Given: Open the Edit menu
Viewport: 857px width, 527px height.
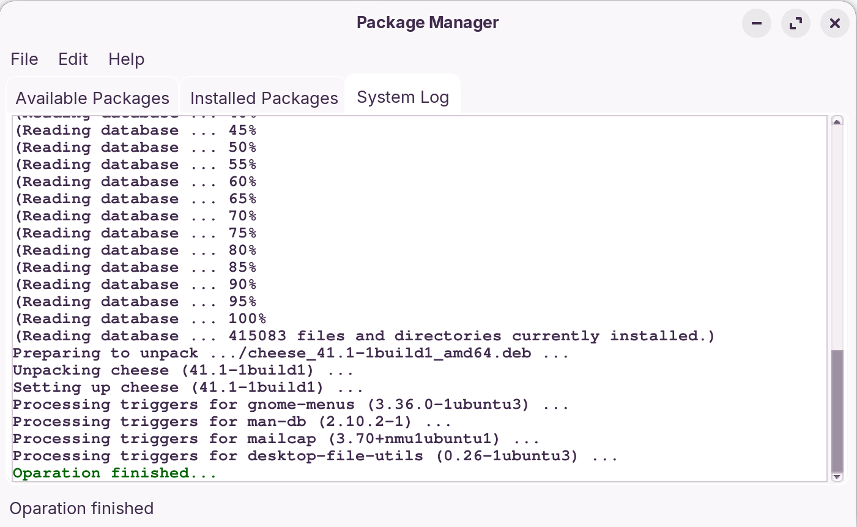Looking at the screenshot, I should (x=73, y=59).
